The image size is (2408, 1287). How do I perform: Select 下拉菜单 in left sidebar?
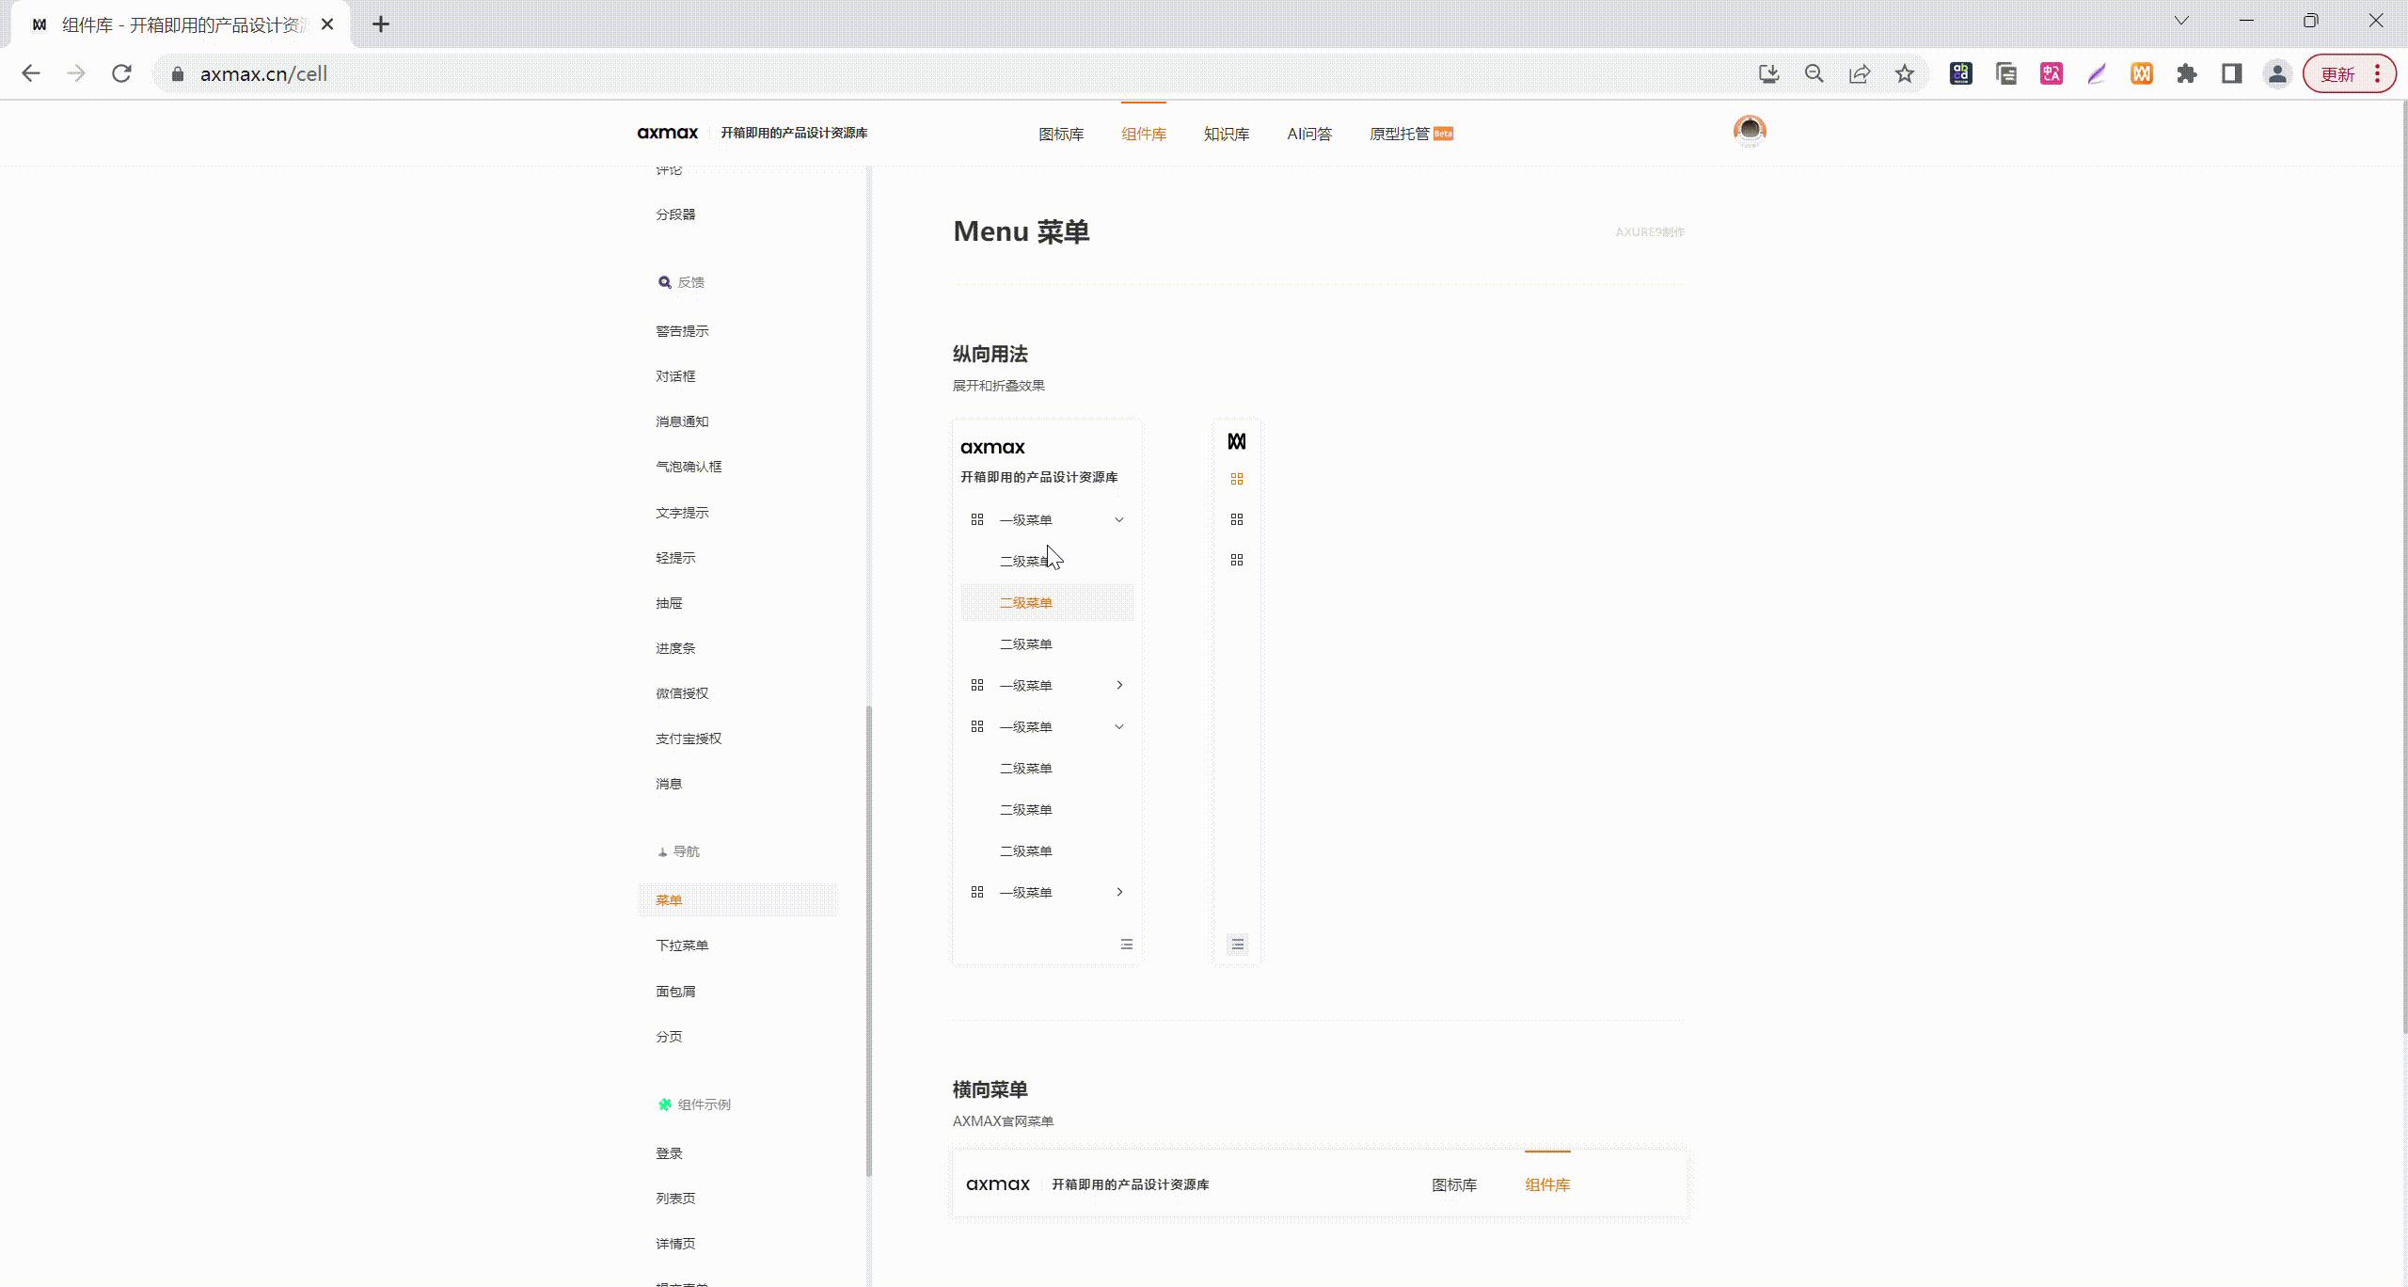point(682,945)
